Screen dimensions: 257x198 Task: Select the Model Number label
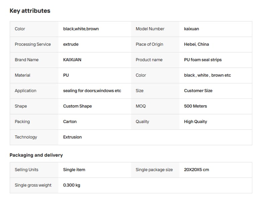point(150,29)
